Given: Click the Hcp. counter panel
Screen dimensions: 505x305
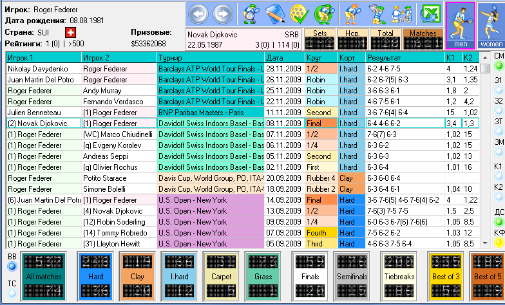Looking at the screenshot, I should coord(352,39).
